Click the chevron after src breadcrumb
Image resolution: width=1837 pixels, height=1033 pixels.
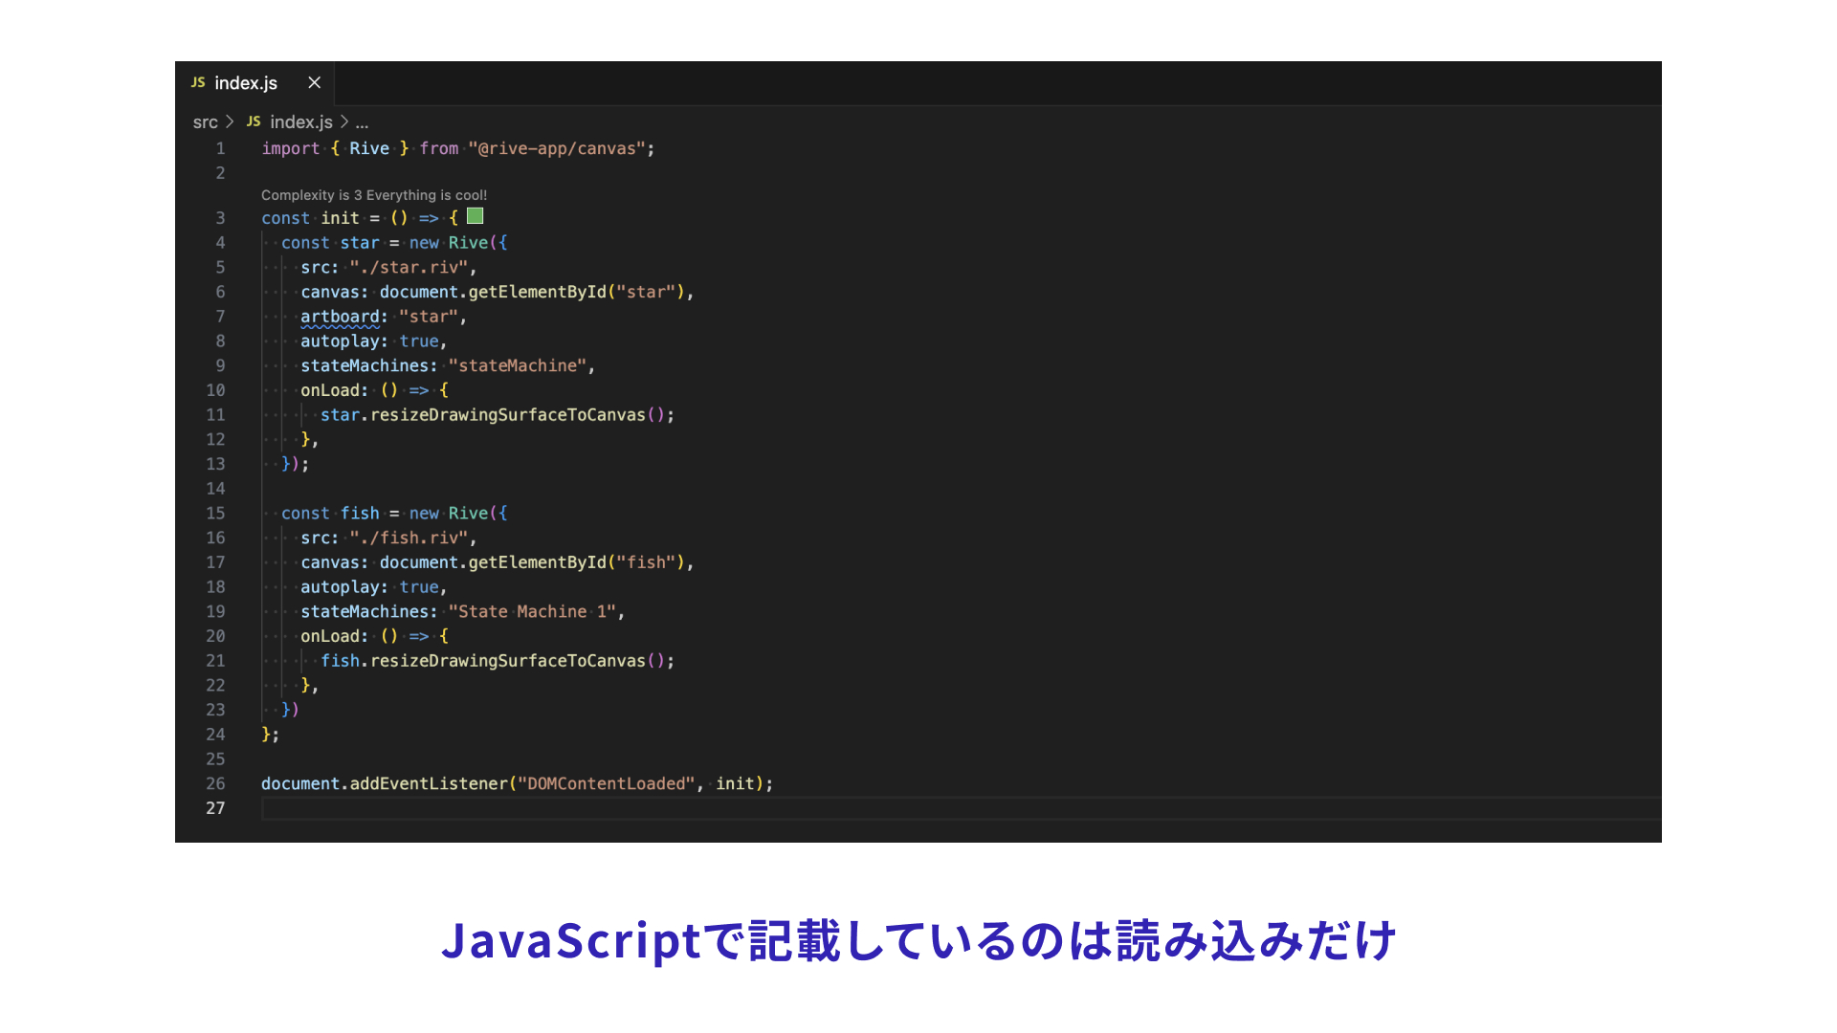tap(230, 122)
